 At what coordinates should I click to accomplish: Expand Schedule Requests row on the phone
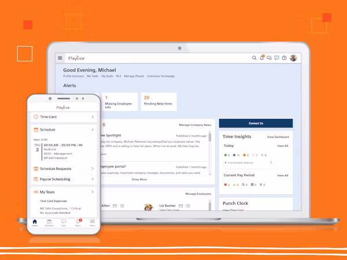(64, 169)
